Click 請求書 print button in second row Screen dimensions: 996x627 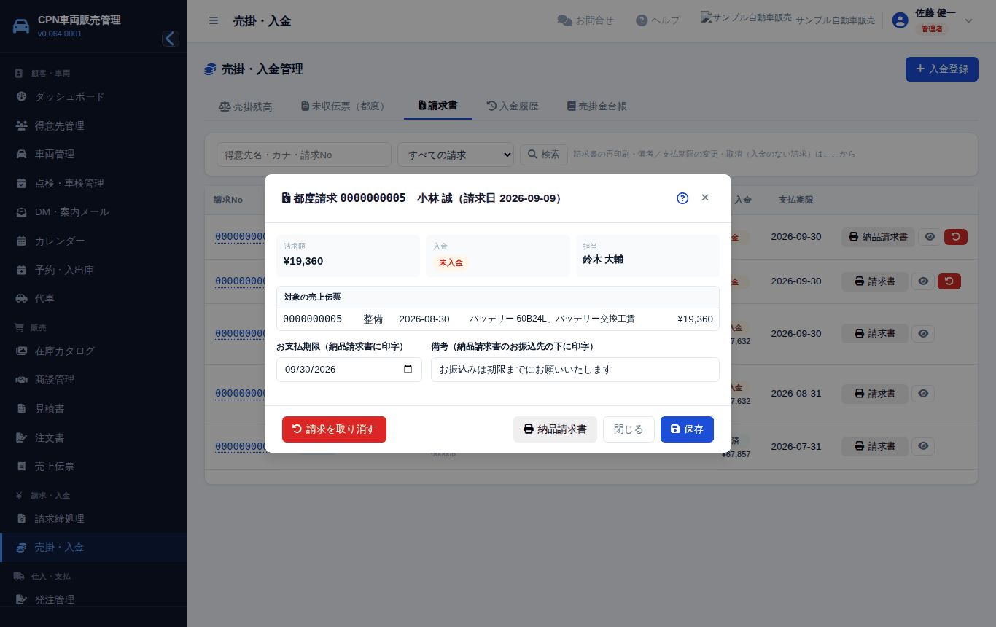point(875,281)
